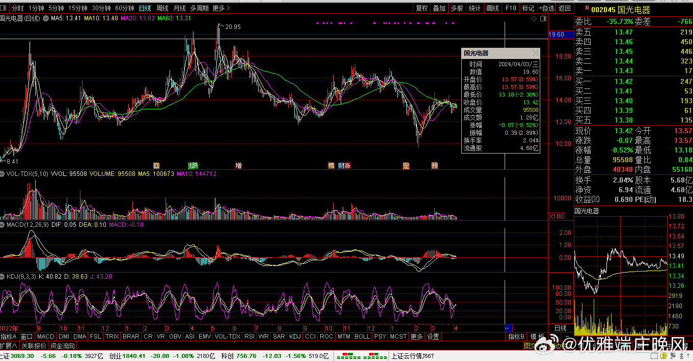Click the 回 event marker on the chart

click(156, 165)
